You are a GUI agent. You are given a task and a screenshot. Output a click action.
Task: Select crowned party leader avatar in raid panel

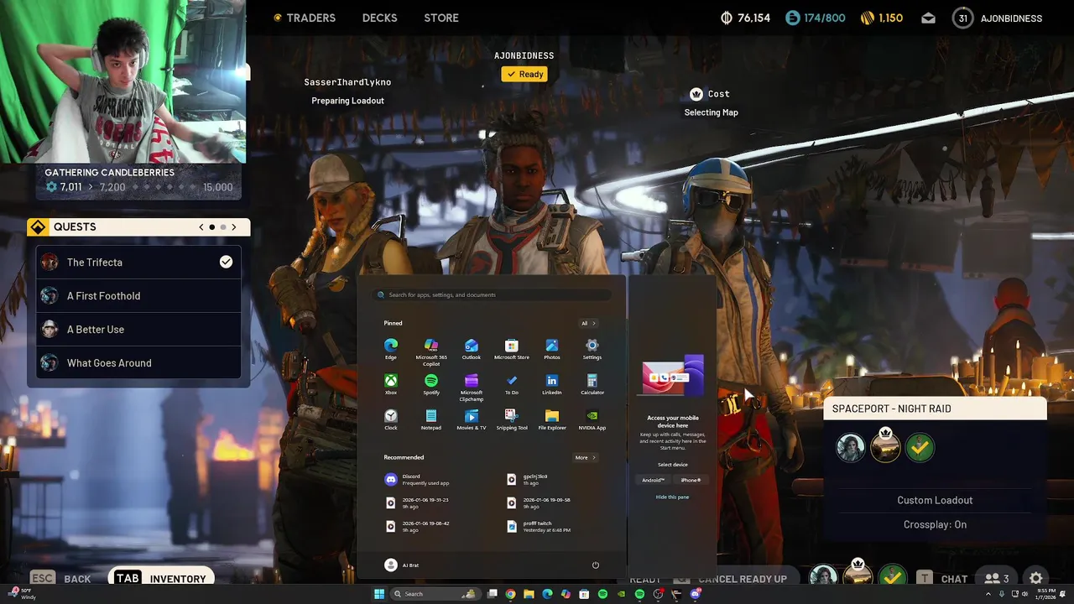(x=885, y=446)
